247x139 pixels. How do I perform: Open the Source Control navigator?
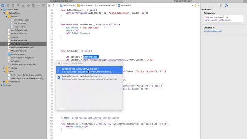click(x=8, y=5)
